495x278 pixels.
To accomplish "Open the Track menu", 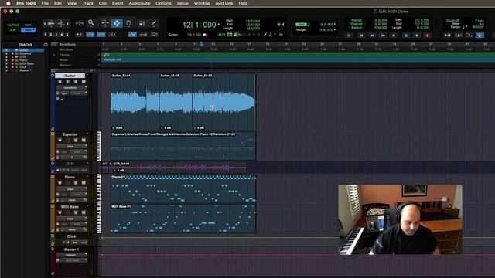I will (x=87, y=3).
